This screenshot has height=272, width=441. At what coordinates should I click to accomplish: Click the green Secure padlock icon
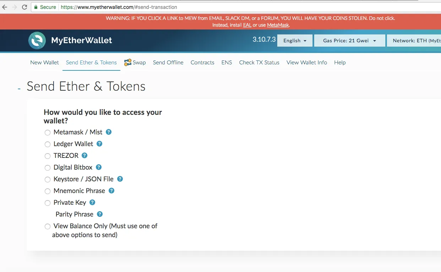35,7
